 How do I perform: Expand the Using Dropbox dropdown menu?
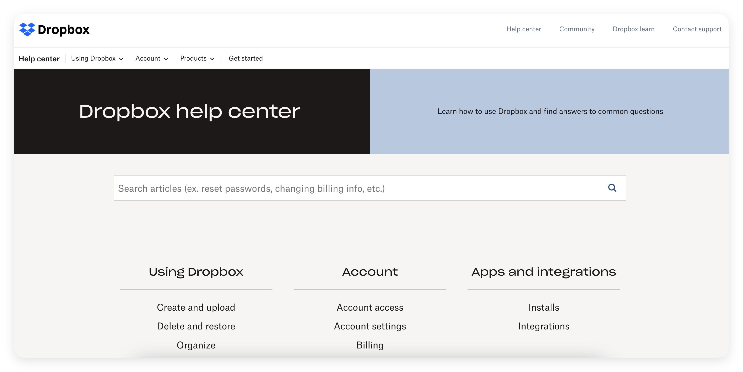point(97,59)
